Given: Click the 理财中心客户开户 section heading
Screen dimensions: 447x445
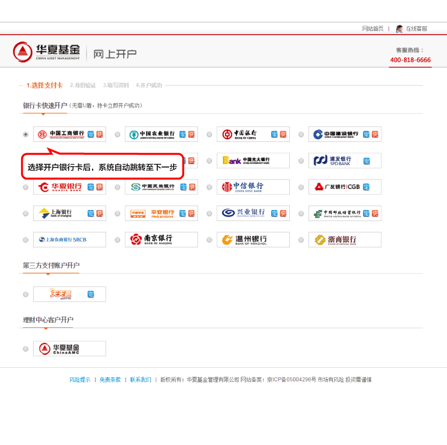Looking at the screenshot, I should pyautogui.click(x=48, y=320).
